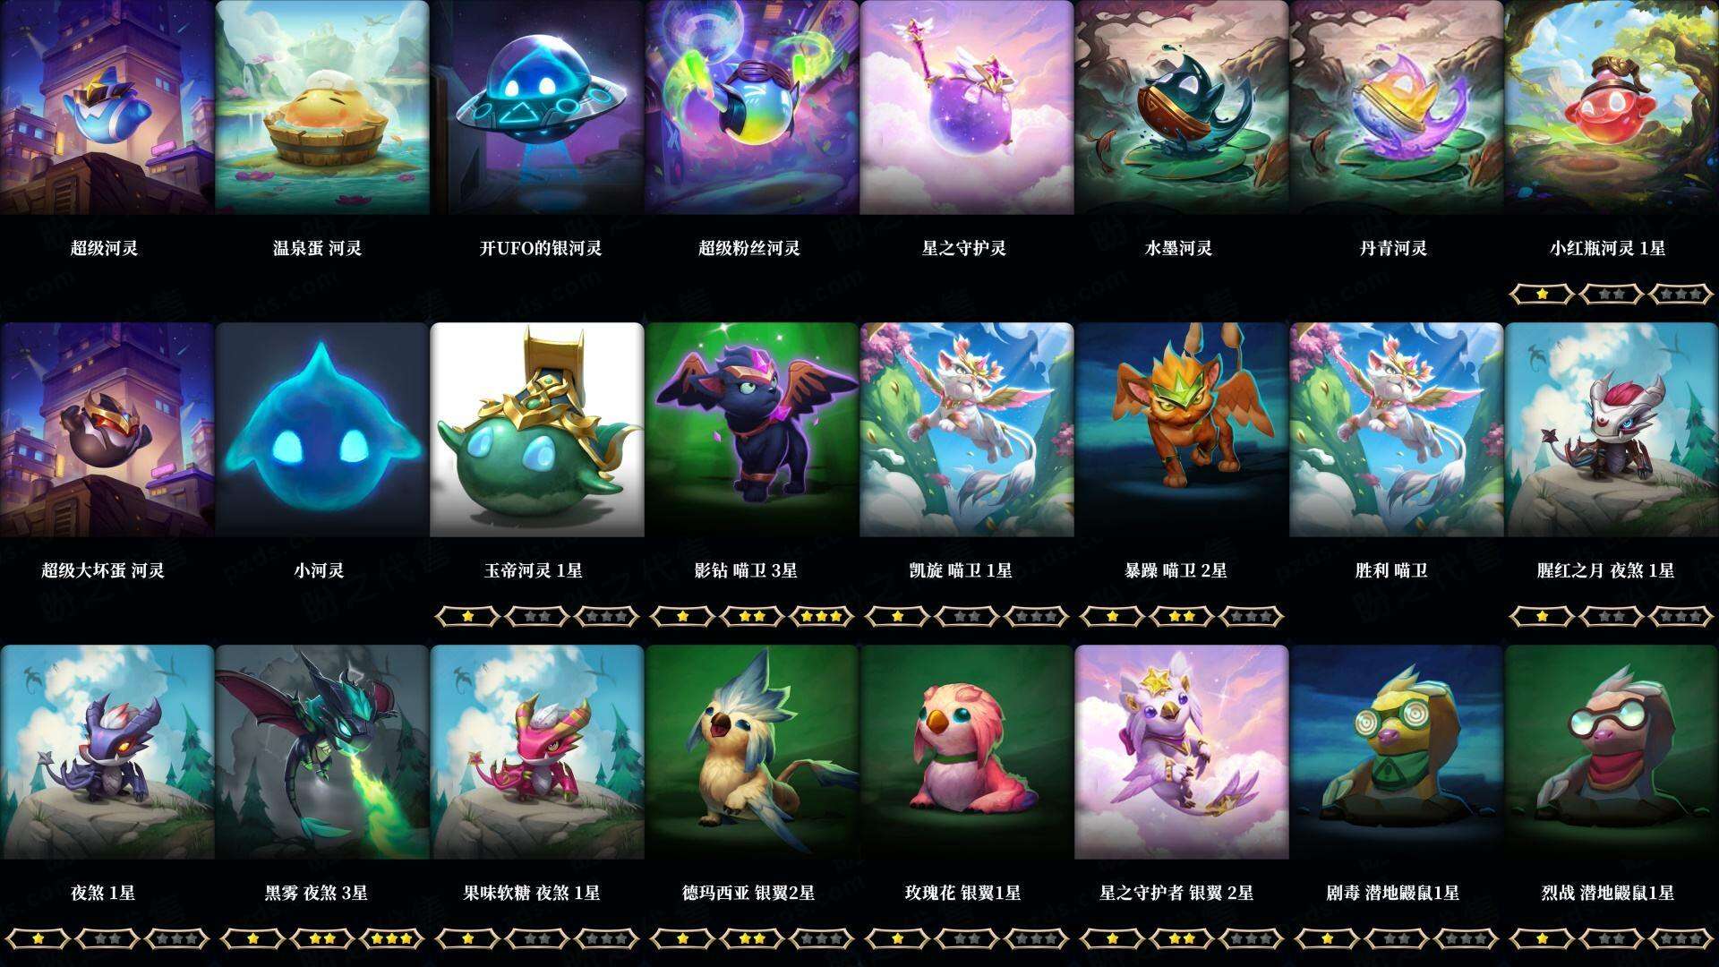Image resolution: width=1719 pixels, height=967 pixels.
Task: Open the 黑雾 夜煞 dragon card
Action: pos(322,752)
